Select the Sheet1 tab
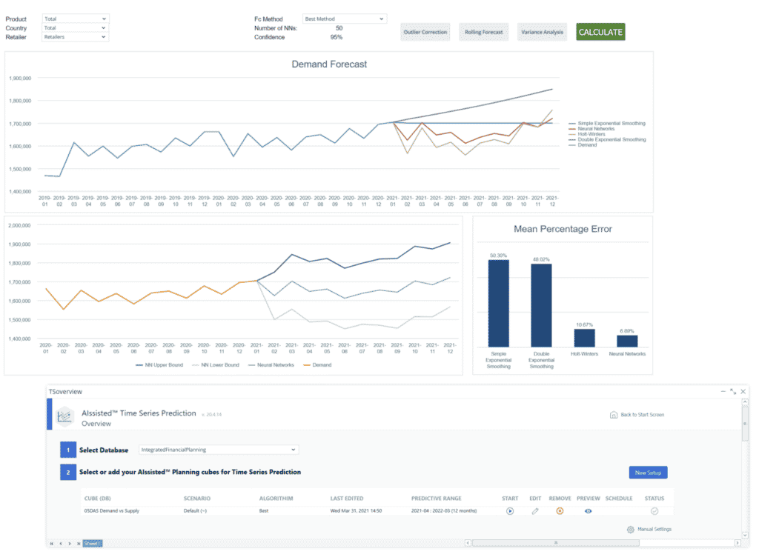Image resolution: width=759 pixels, height=560 pixels. pyautogui.click(x=92, y=544)
